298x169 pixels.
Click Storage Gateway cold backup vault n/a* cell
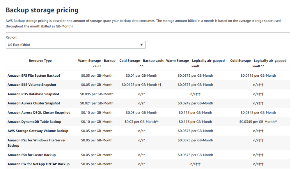(x=141, y=131)
